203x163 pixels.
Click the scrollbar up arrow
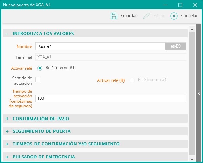tap(192, 29)
